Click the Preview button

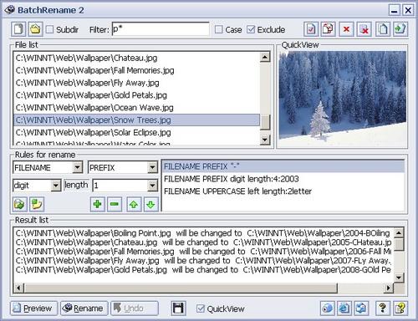[x=34, y=308]
